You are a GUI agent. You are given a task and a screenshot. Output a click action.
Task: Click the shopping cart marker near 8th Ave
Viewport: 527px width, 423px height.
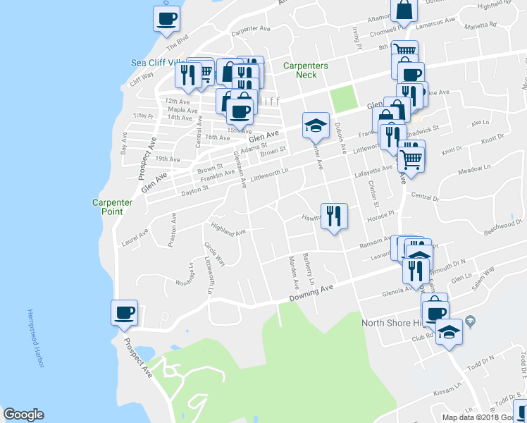[405, 48]
